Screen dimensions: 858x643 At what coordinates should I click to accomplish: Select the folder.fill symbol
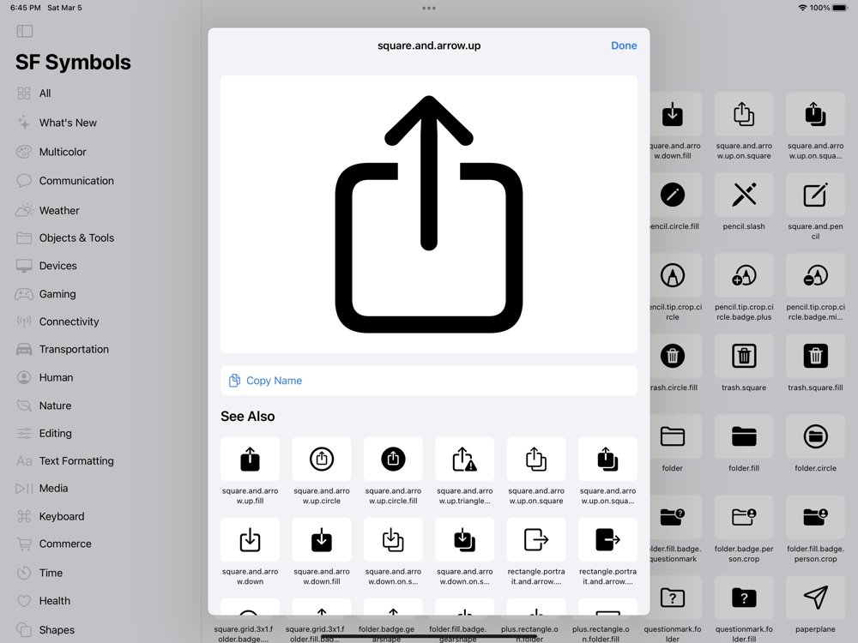pyautogui.click(x=744, y=437)
